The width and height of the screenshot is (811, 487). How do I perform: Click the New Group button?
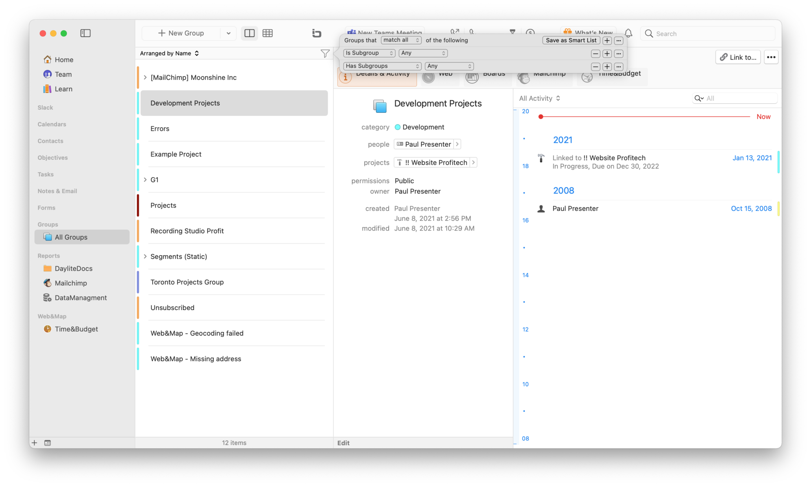coord(181,33)
